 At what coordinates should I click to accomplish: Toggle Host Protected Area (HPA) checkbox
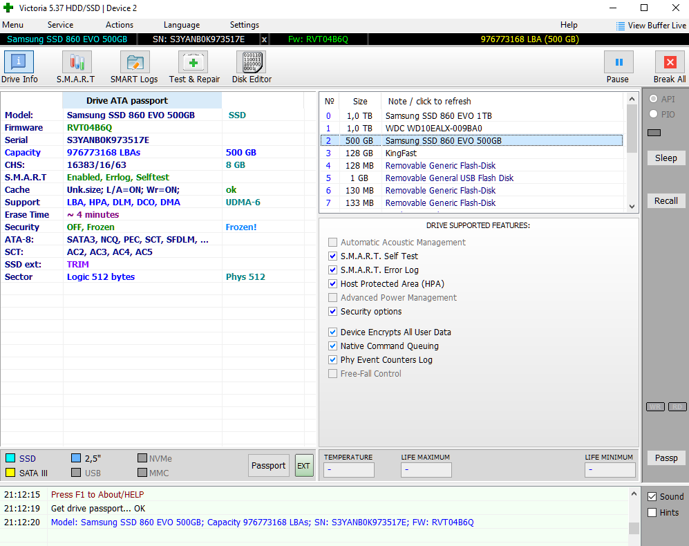click(332, 283)
